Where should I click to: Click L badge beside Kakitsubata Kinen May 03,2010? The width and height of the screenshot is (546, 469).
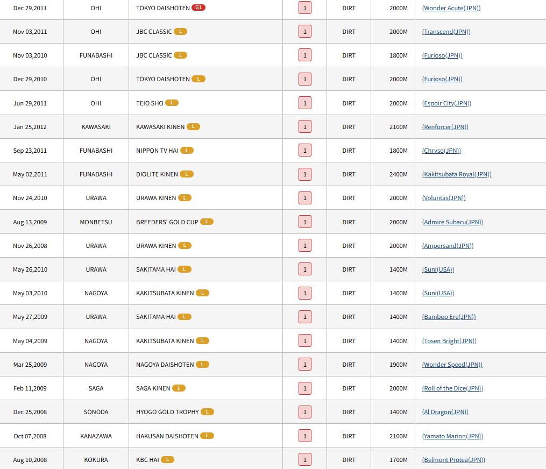coord(203,293)
